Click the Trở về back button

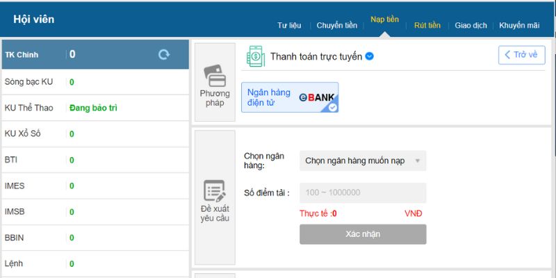(x=521, y=55)
